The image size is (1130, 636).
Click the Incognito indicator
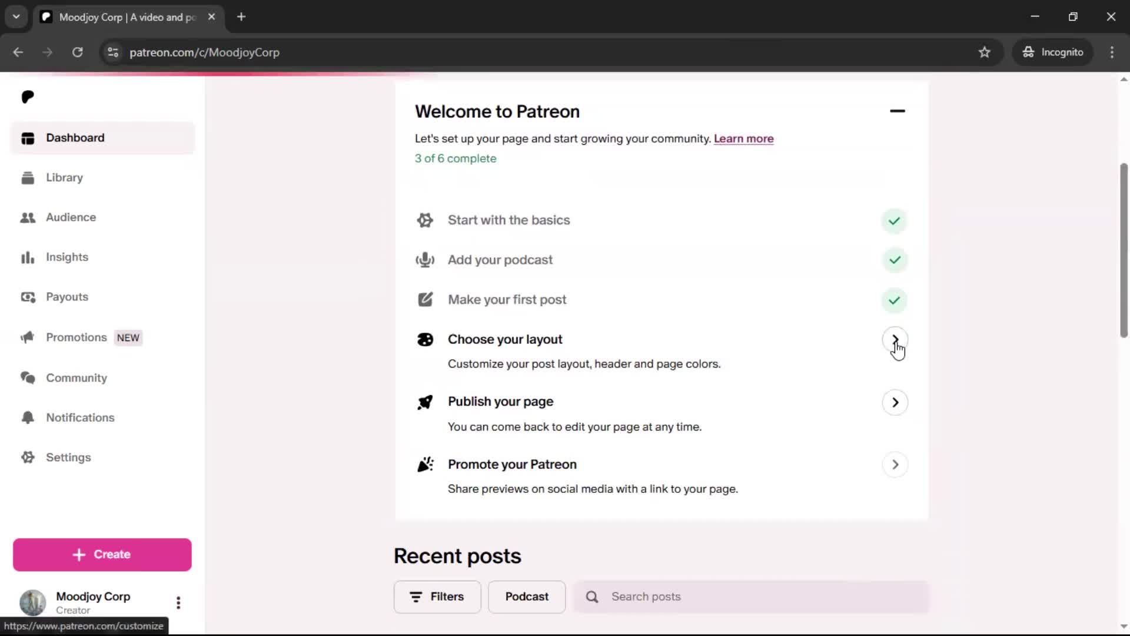pyautogui.click(x=1053, y=52)
